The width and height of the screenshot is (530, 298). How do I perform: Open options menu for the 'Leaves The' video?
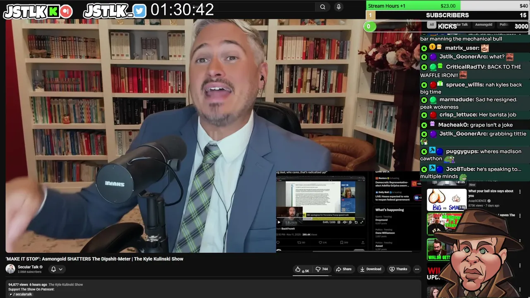520,216
